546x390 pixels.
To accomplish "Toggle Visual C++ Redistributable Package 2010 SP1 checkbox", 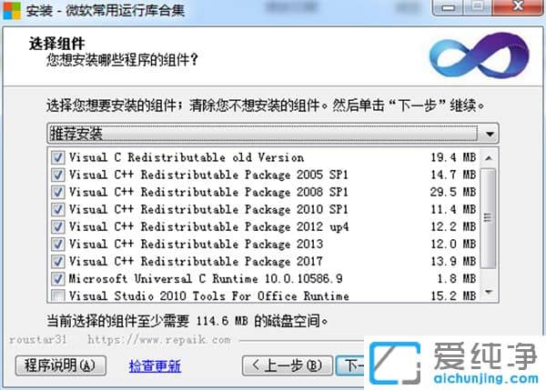I will [58, 210].
